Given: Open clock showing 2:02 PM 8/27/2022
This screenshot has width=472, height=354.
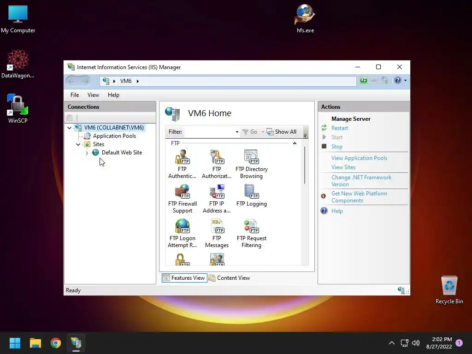Looking at the screenshot, I should (x=439, y=343).
